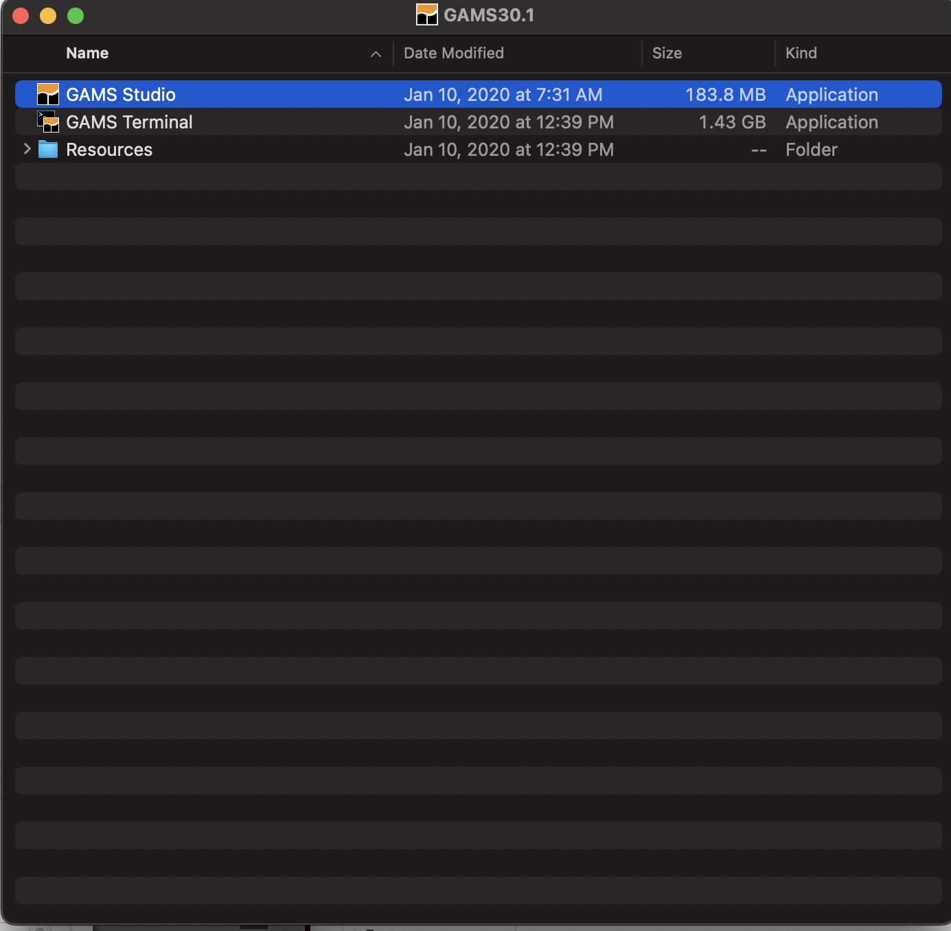Select the GAMS Terminal application icon
The image size is (951, 931).
pyautogui.click(x=48, y=122)
